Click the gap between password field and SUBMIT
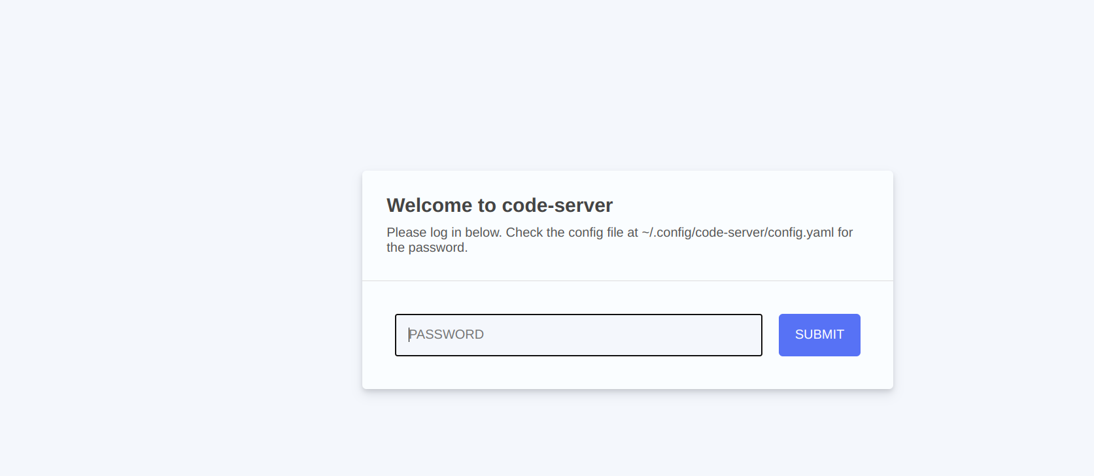1094x476 pixels. point(770,335)
